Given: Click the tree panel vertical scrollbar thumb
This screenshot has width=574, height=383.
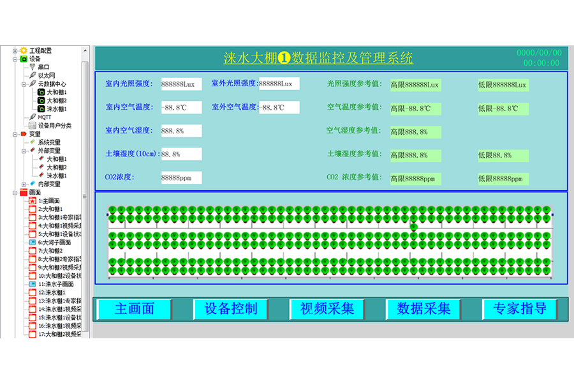Looking at the screenshot, I should (85, 196).
